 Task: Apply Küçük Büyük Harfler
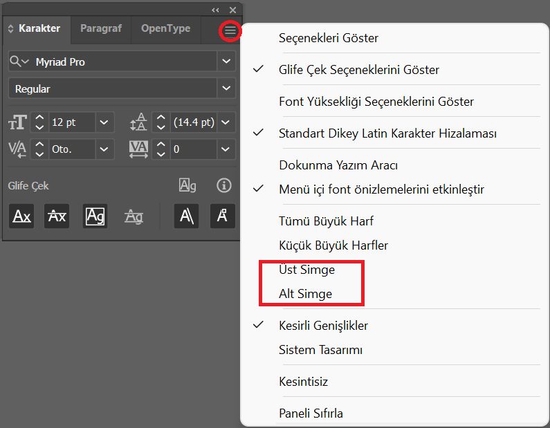coord(394,245)
